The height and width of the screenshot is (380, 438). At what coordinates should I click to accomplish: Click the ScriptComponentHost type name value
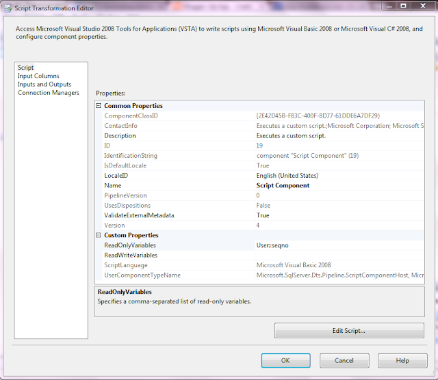click(339, 275)
